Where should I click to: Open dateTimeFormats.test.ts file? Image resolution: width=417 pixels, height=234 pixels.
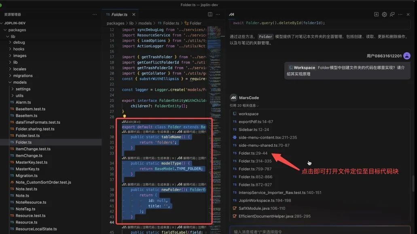pyautogui.click(x=38, y=122)
